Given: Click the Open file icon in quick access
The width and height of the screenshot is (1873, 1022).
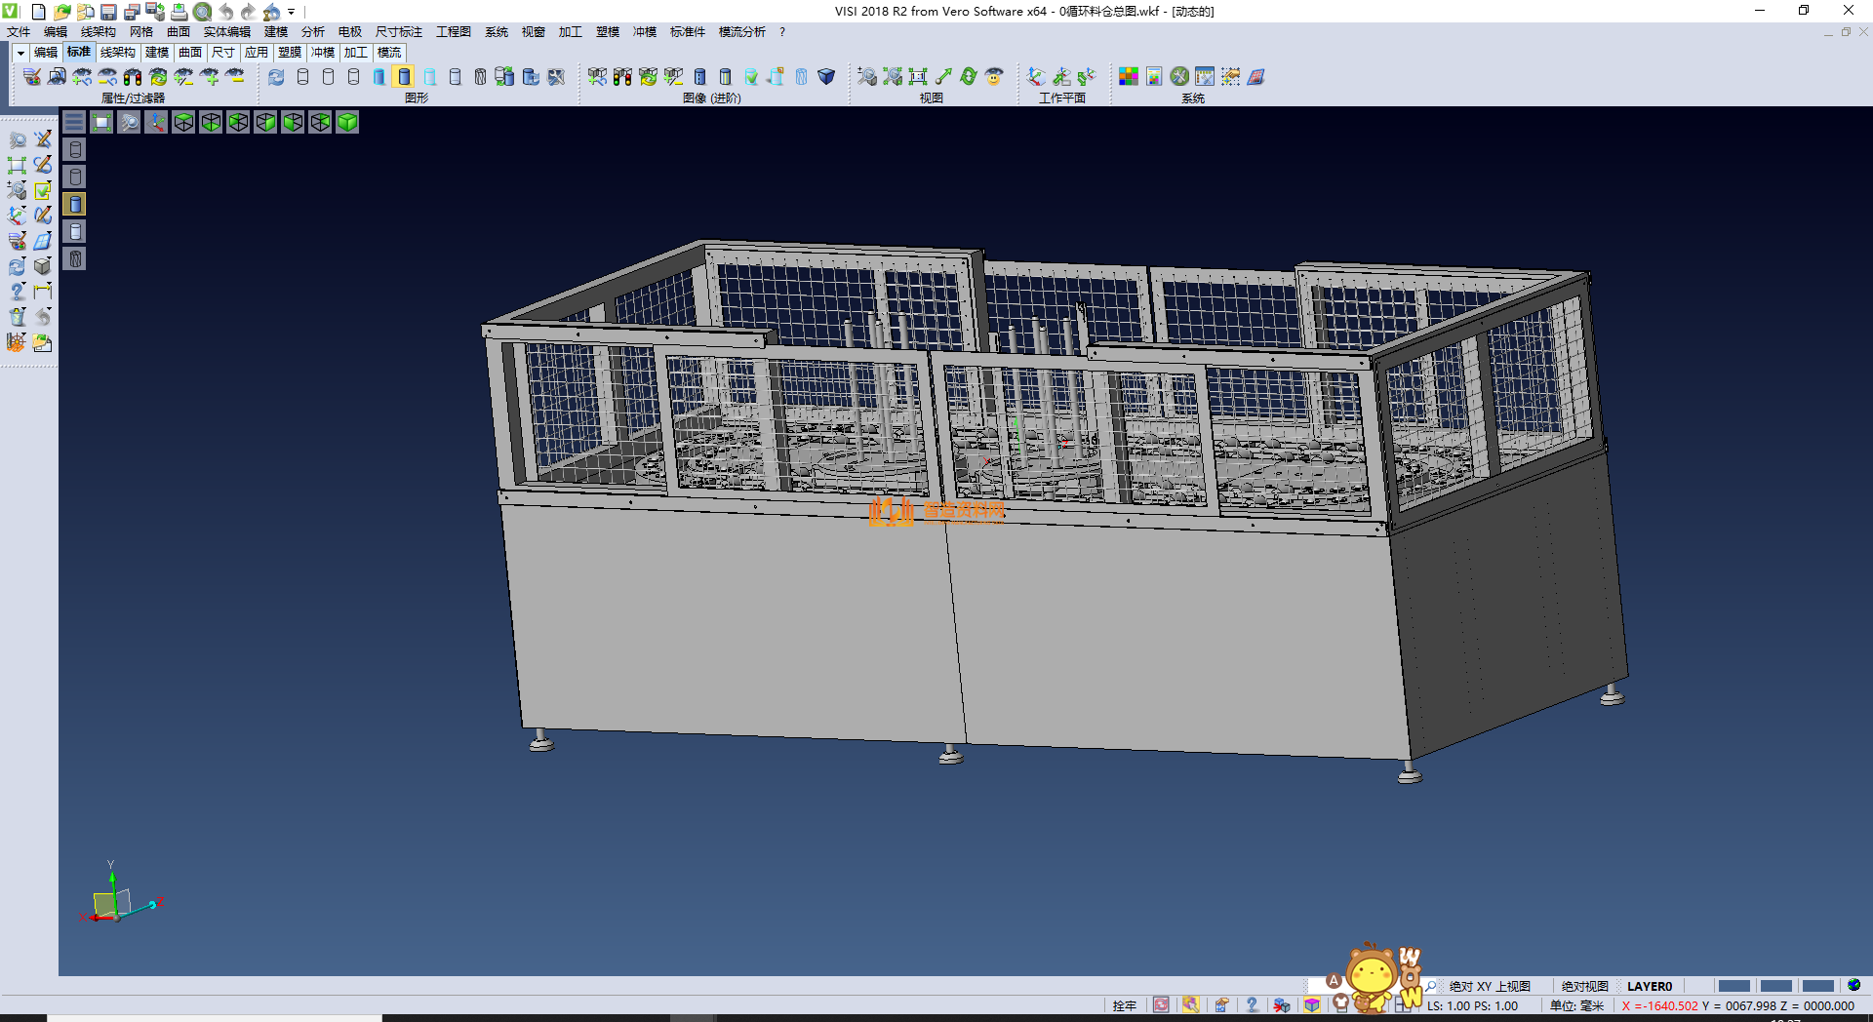Looking at the screenshot, I should [61, 12].
